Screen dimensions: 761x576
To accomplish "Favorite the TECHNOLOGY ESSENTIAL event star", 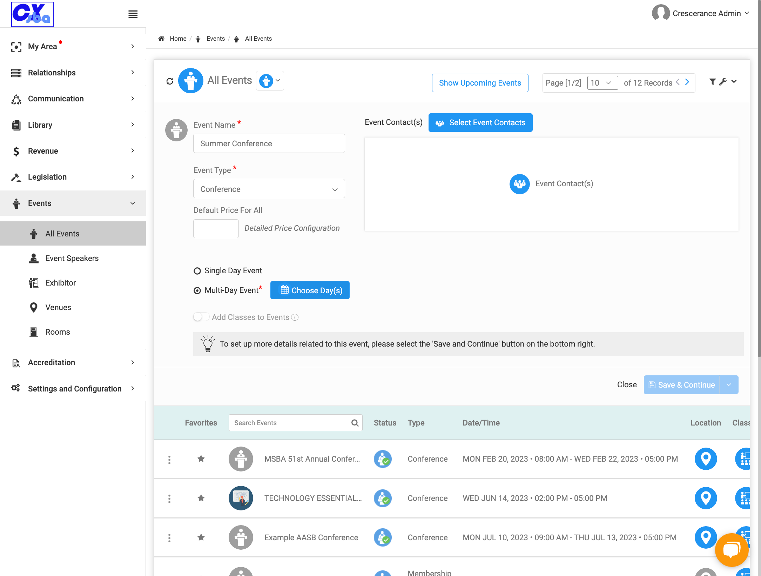I will (x=201, y=498).
